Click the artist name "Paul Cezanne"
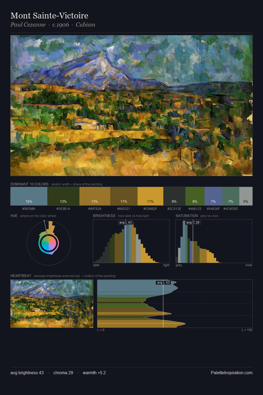Screen dimensions: 263x395 (x=28, y=25)
